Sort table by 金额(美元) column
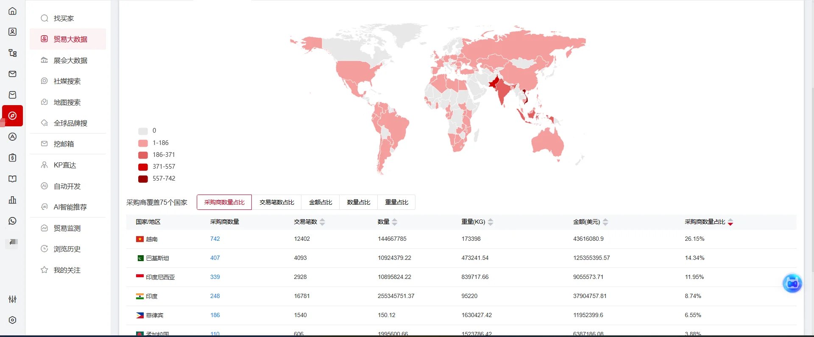The width and height of the screenshot is (814, 337). (x=605, y=222)
